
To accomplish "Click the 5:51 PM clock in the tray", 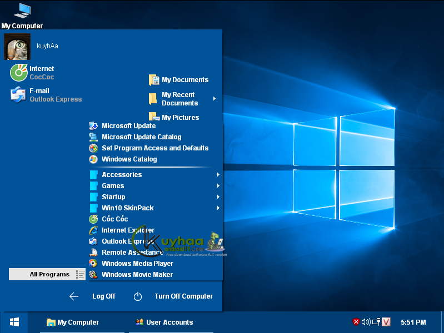I will tap(413, 322).
